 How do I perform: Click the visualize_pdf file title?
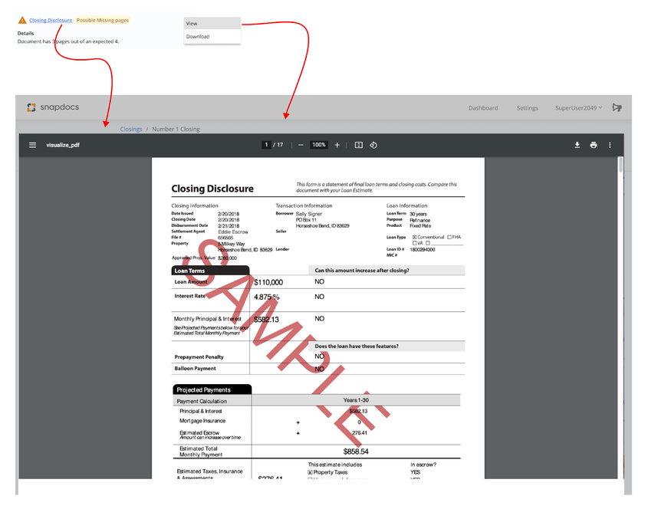(63, 145)
